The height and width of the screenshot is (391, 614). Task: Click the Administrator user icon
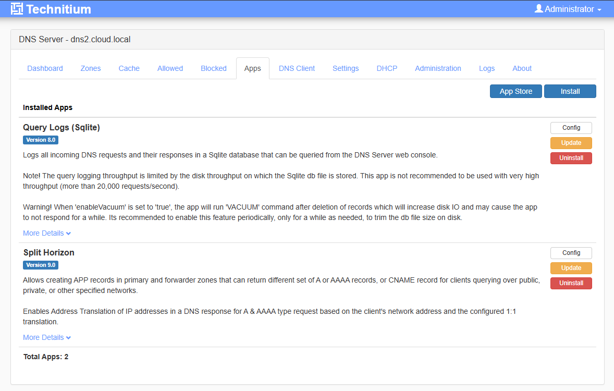(x=539, y=8)
